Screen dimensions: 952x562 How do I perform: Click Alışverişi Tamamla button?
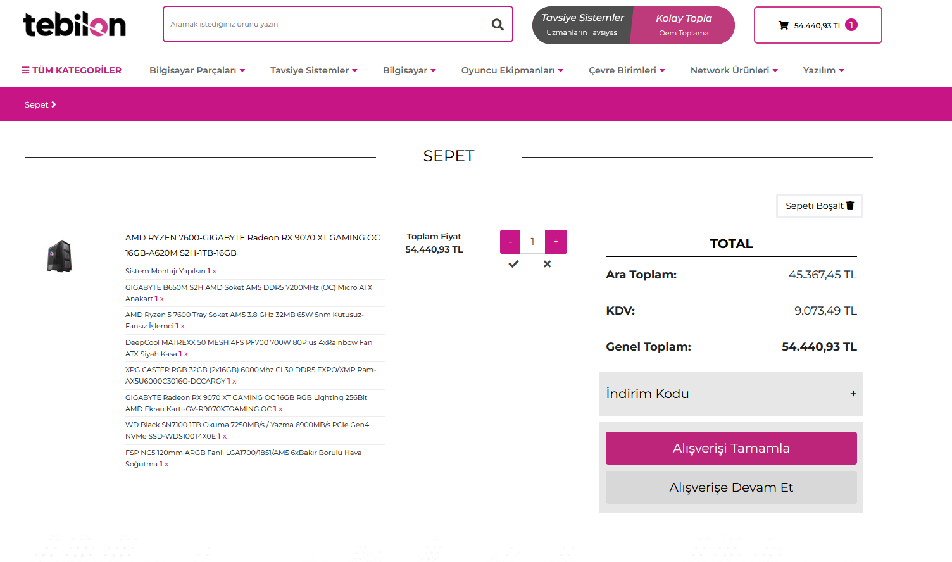click(731, 448)
